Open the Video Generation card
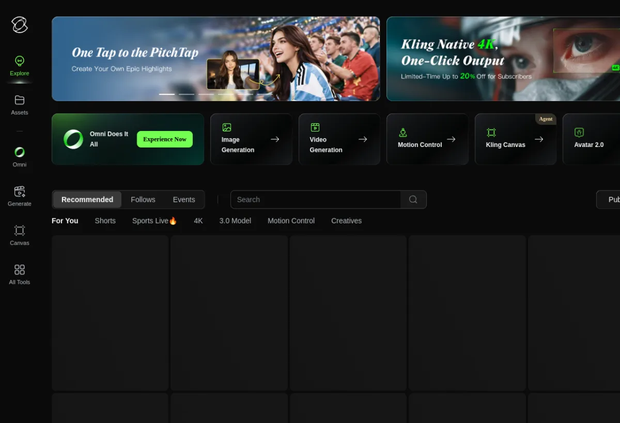This screenshot has width=620, height=423. pos(339,139)
